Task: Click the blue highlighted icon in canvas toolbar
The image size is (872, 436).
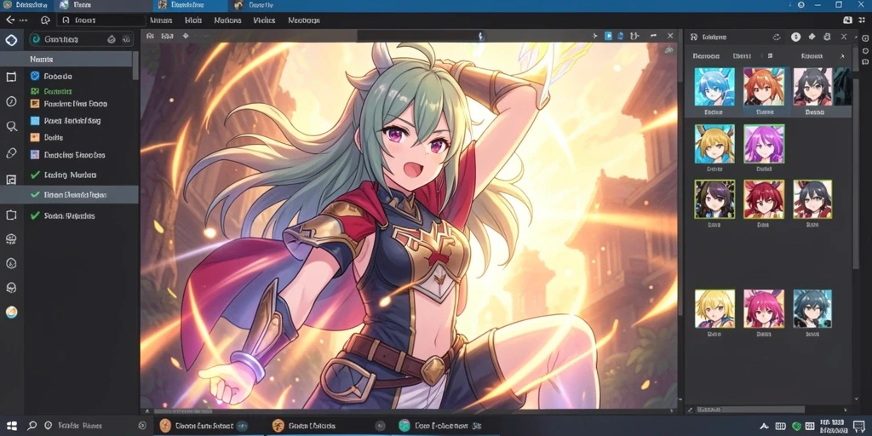Action: [608, 36]
